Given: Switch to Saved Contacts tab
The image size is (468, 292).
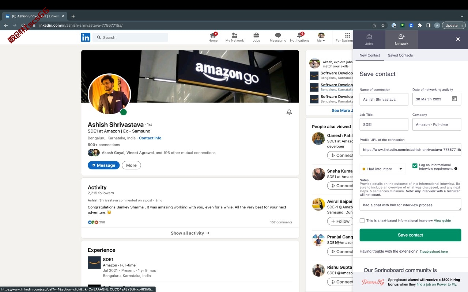Looking at the screenshot, I should [x=400, y=55].
